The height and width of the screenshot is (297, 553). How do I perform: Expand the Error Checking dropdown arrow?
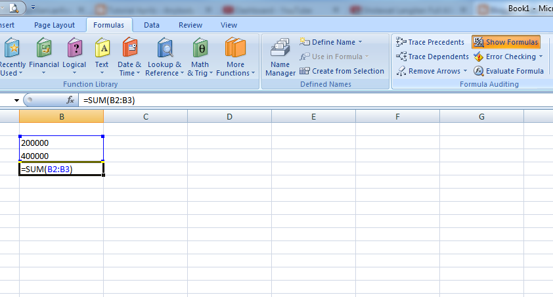coord(541,57)
